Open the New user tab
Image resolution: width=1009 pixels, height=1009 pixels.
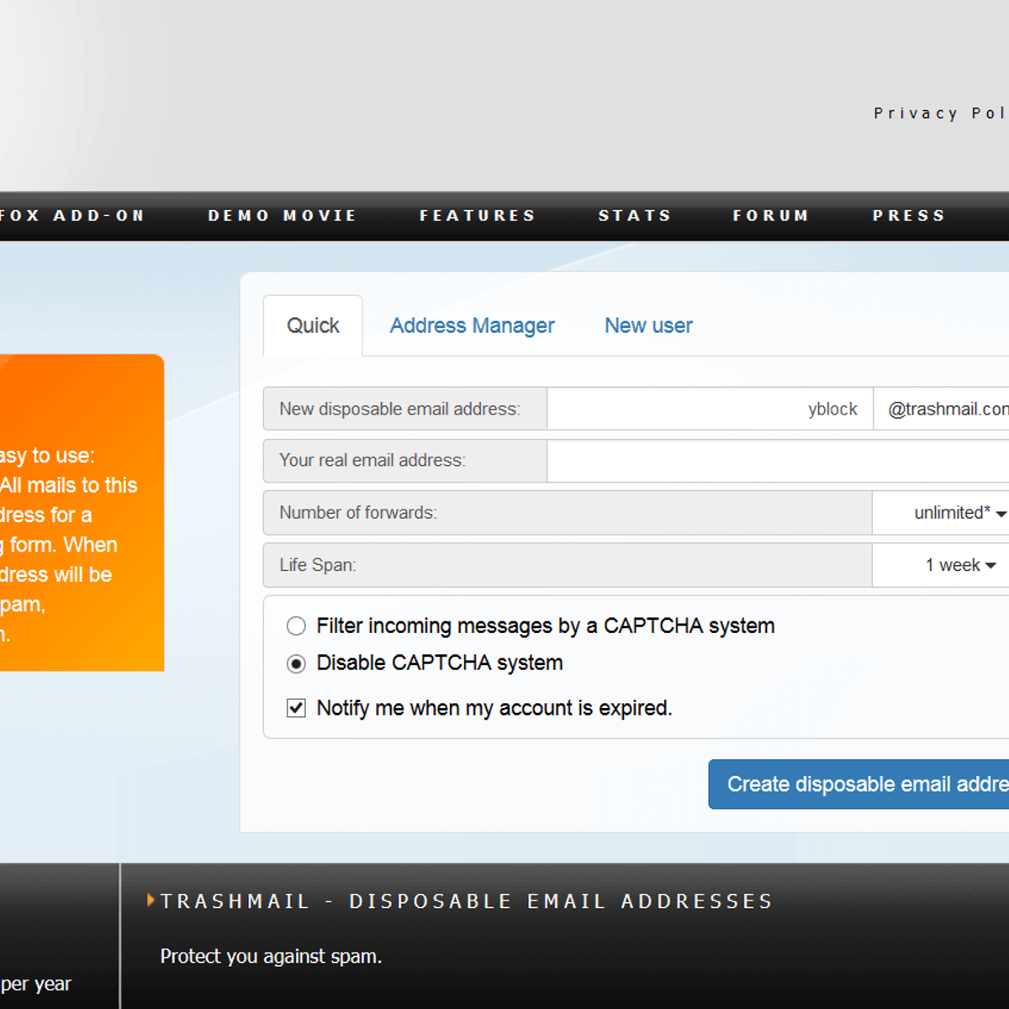point(648,326)
